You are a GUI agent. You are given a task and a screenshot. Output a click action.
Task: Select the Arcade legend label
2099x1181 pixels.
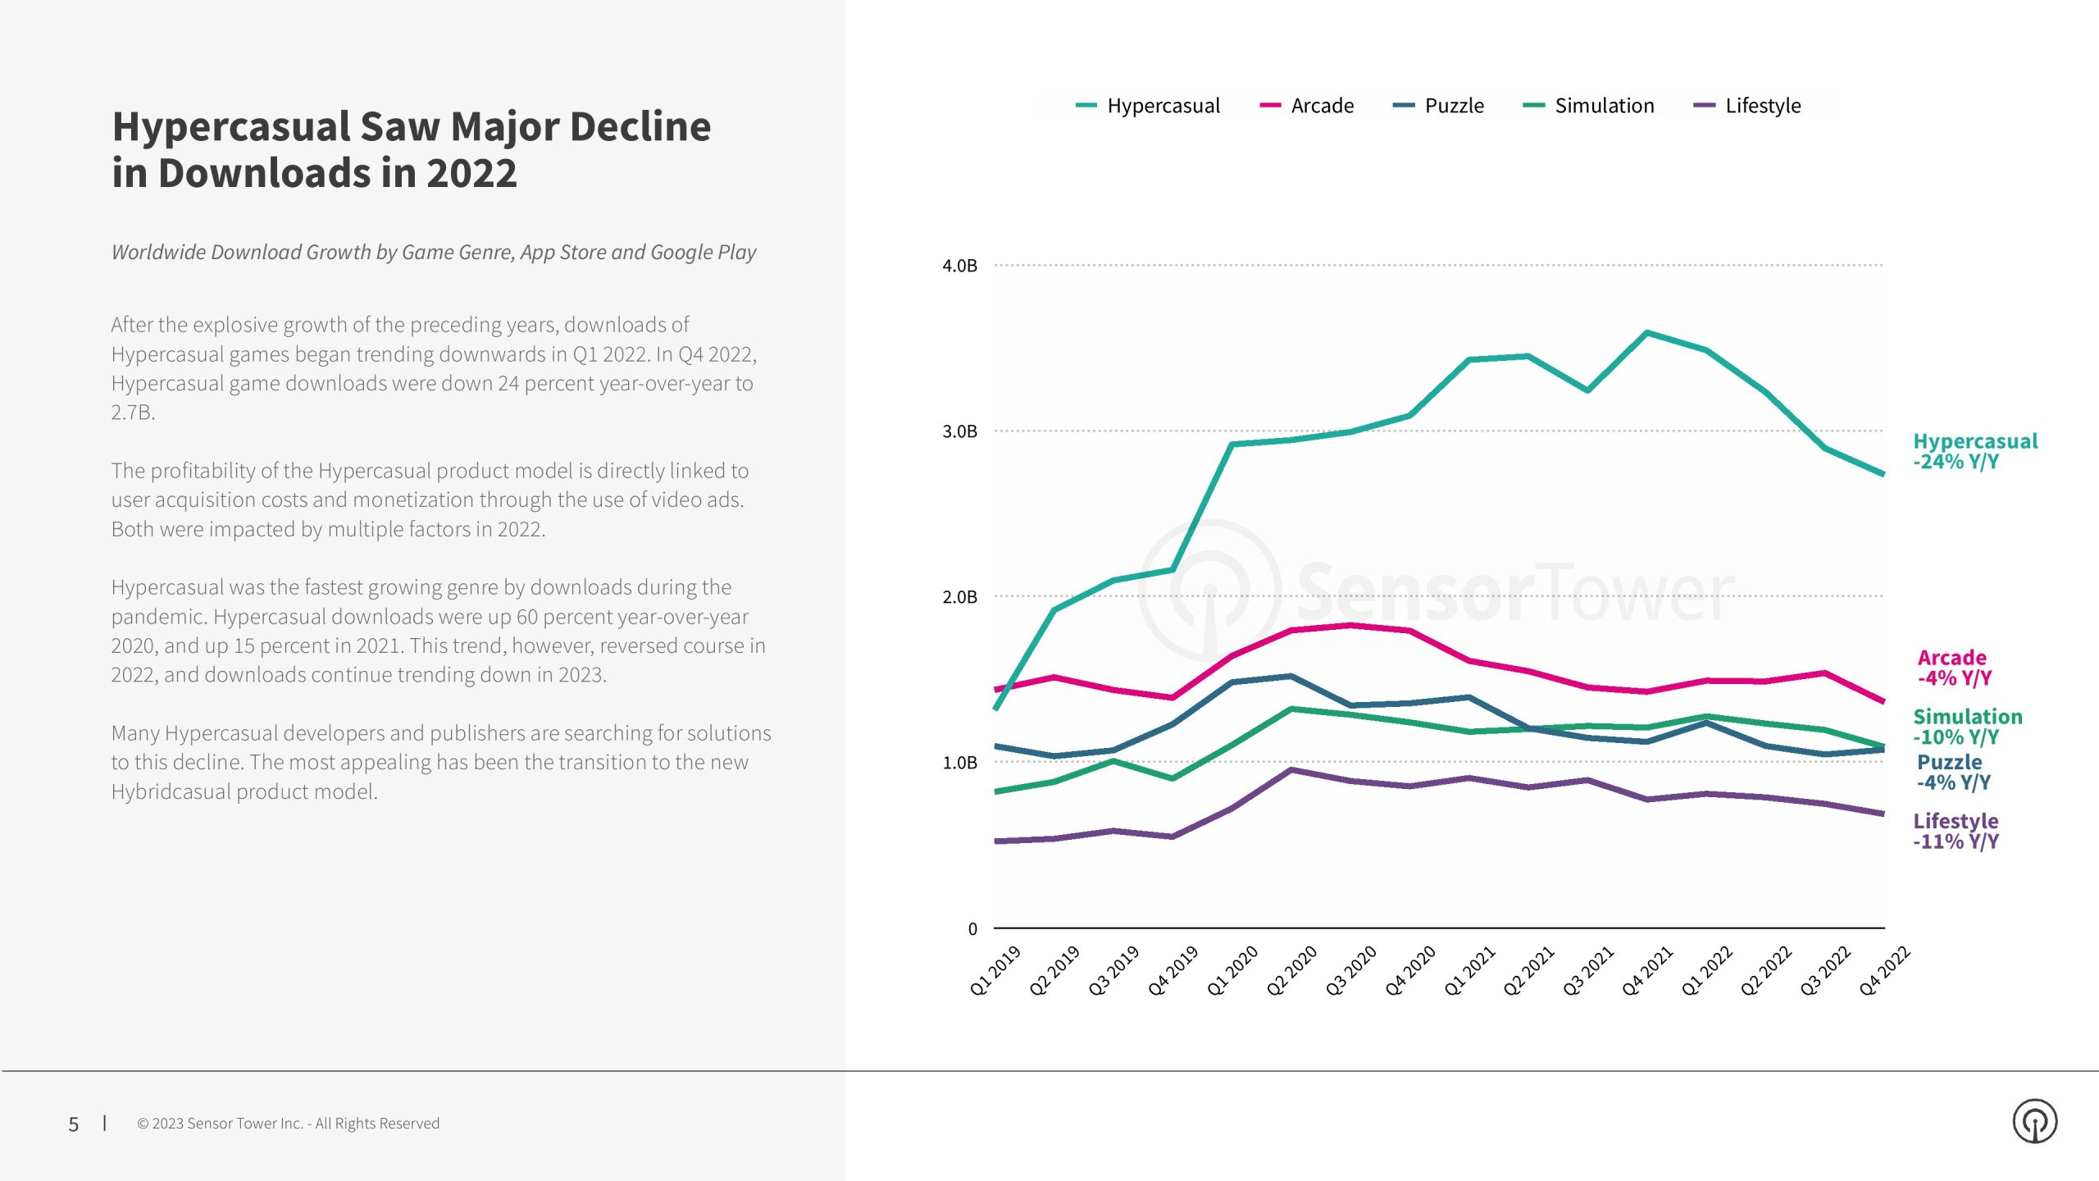(1322, 106)
